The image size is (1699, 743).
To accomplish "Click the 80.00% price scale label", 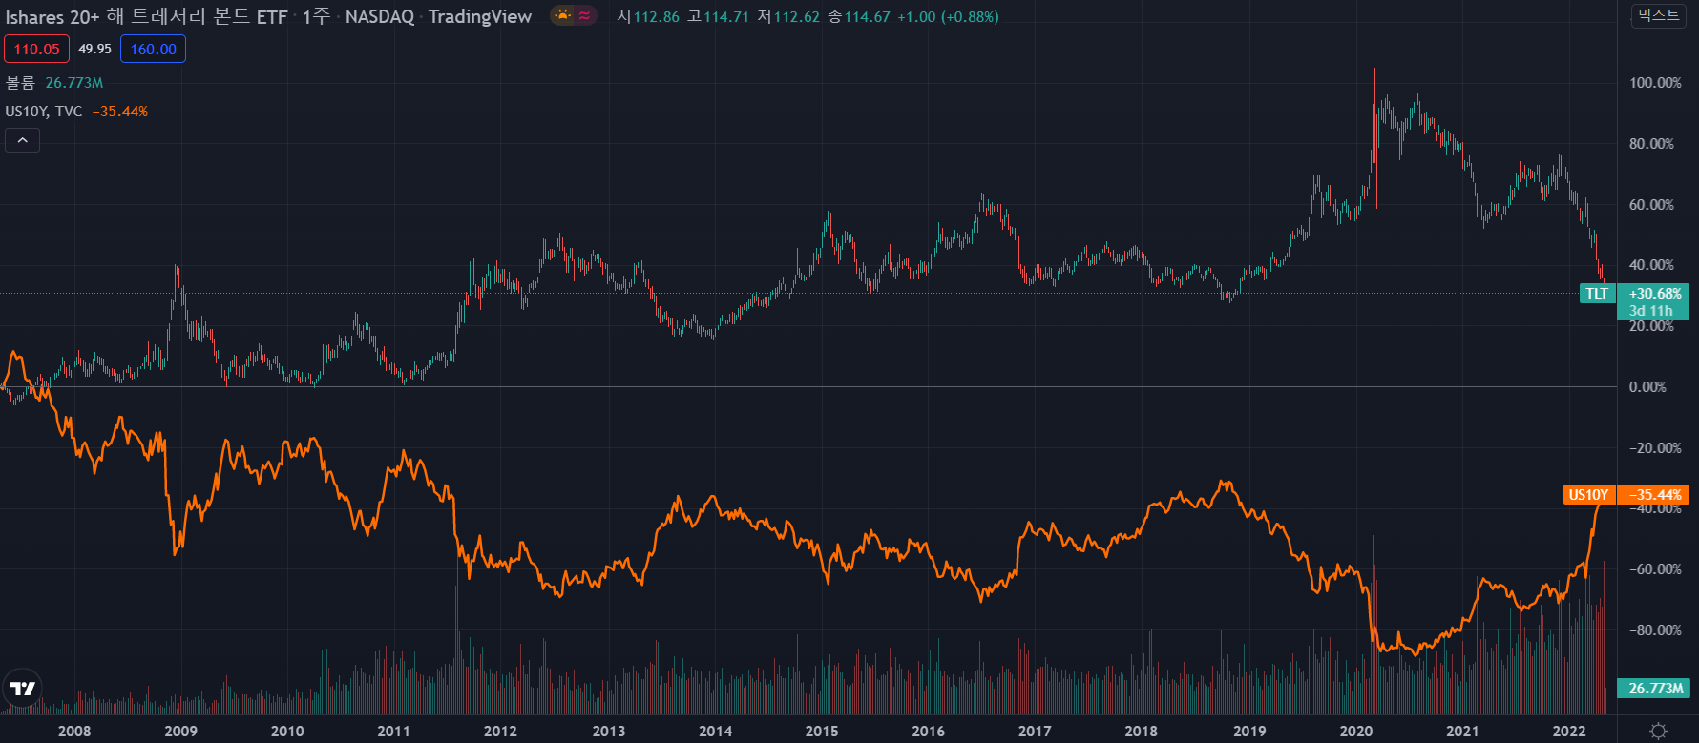I will (x=1651, y=144).
